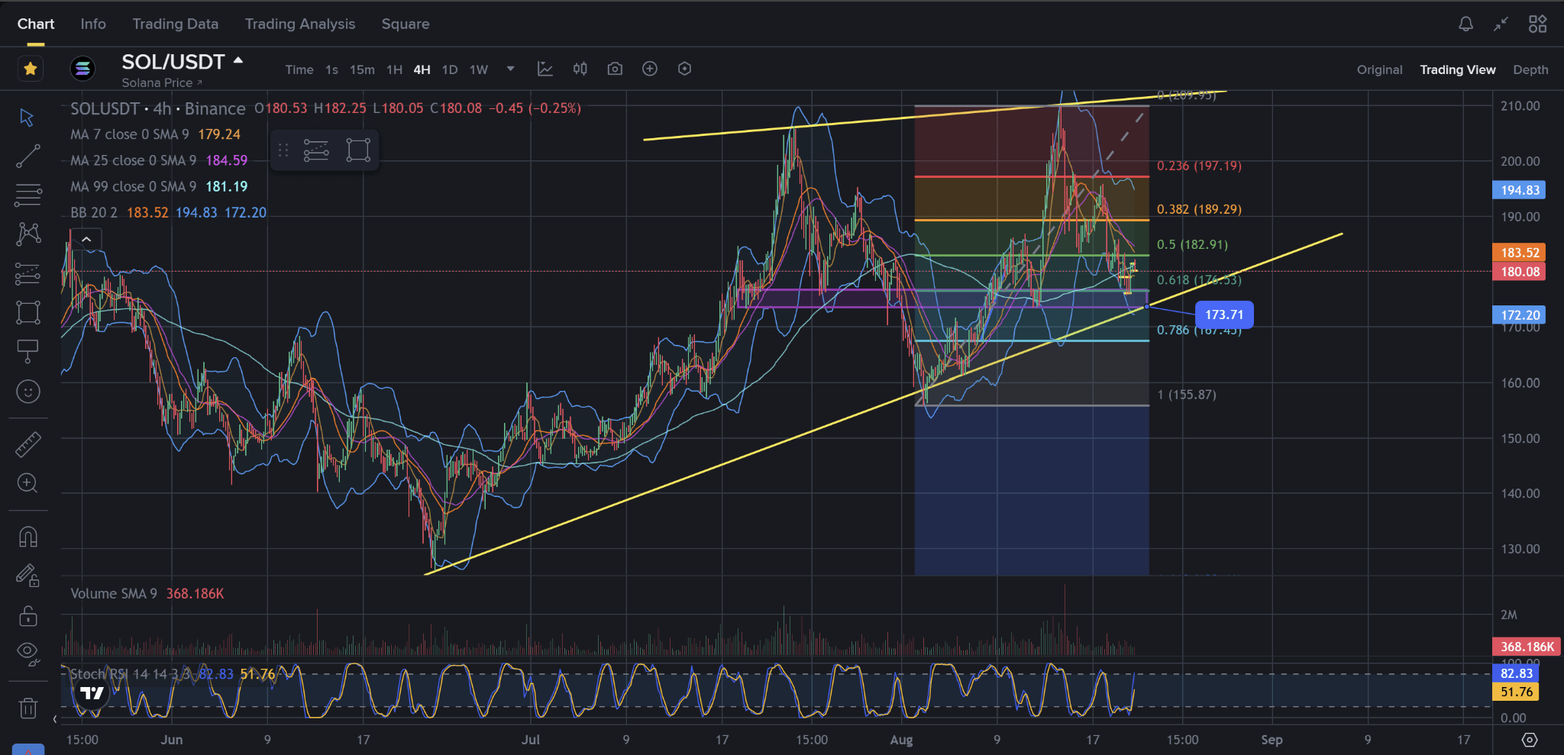
Task: Open the Fibonacci and horizontal lines tool
Action: 27,195
